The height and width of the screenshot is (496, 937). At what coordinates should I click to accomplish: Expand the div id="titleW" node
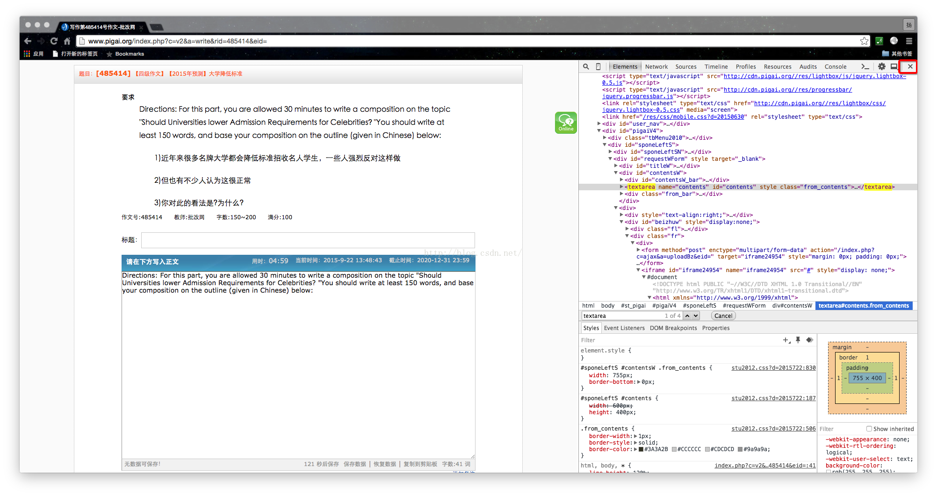pyautogui.click(x=616, y=166)
